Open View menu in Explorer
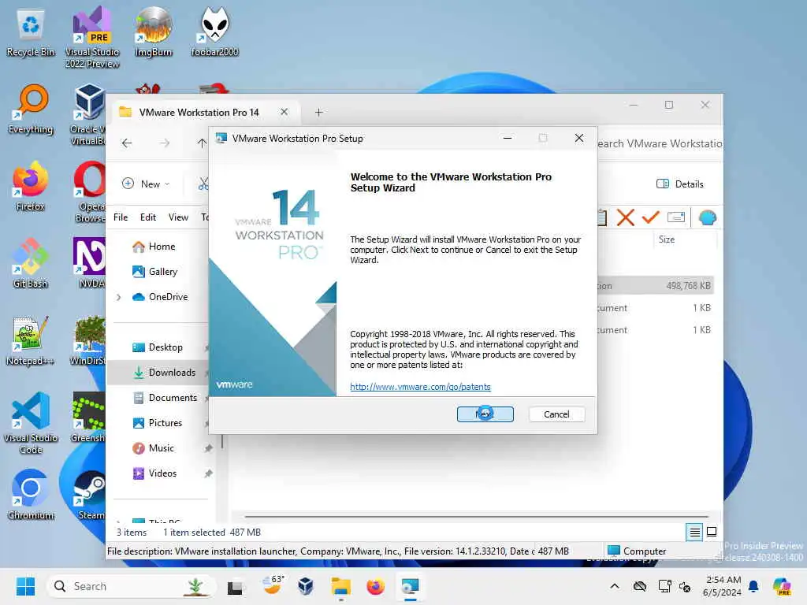 pyautogui.click(x=178, y=217)
